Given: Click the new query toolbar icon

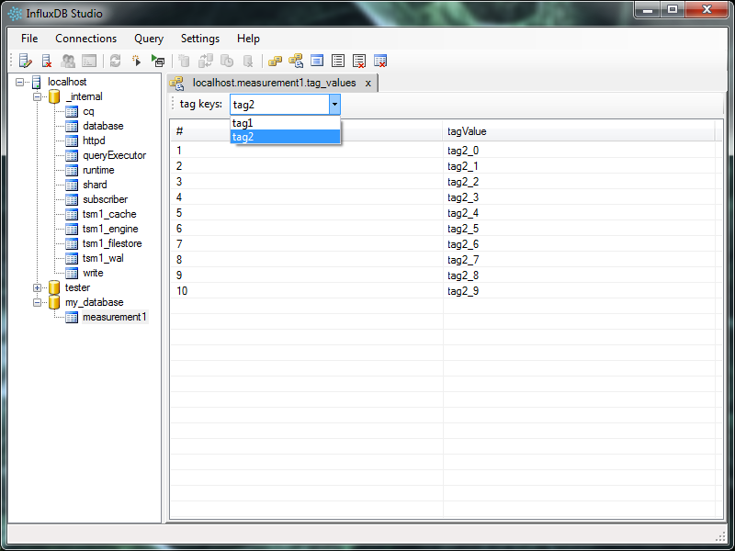Looking at the screenshot, I should (x=136, y=61).
